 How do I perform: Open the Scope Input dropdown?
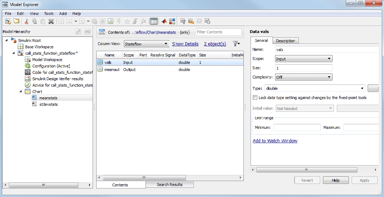coord(304,59)
